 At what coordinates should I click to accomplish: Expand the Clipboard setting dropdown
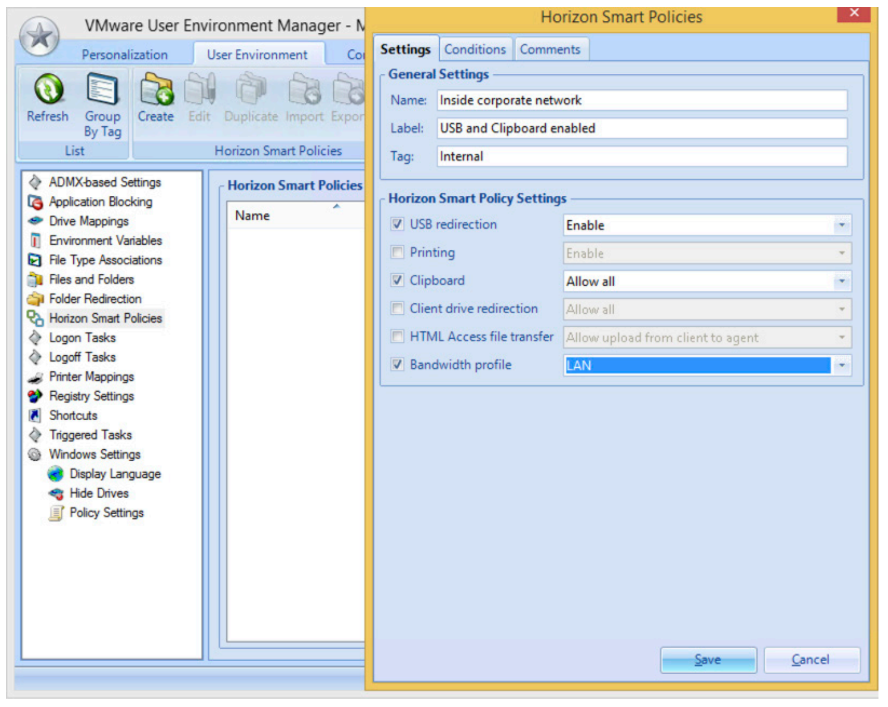(842, 281)
